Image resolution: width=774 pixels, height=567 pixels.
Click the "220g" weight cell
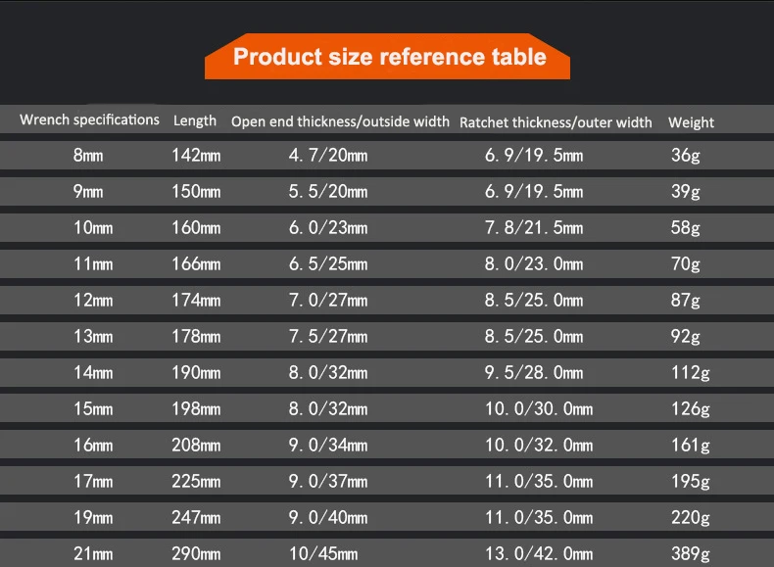[x=691, y=518]
